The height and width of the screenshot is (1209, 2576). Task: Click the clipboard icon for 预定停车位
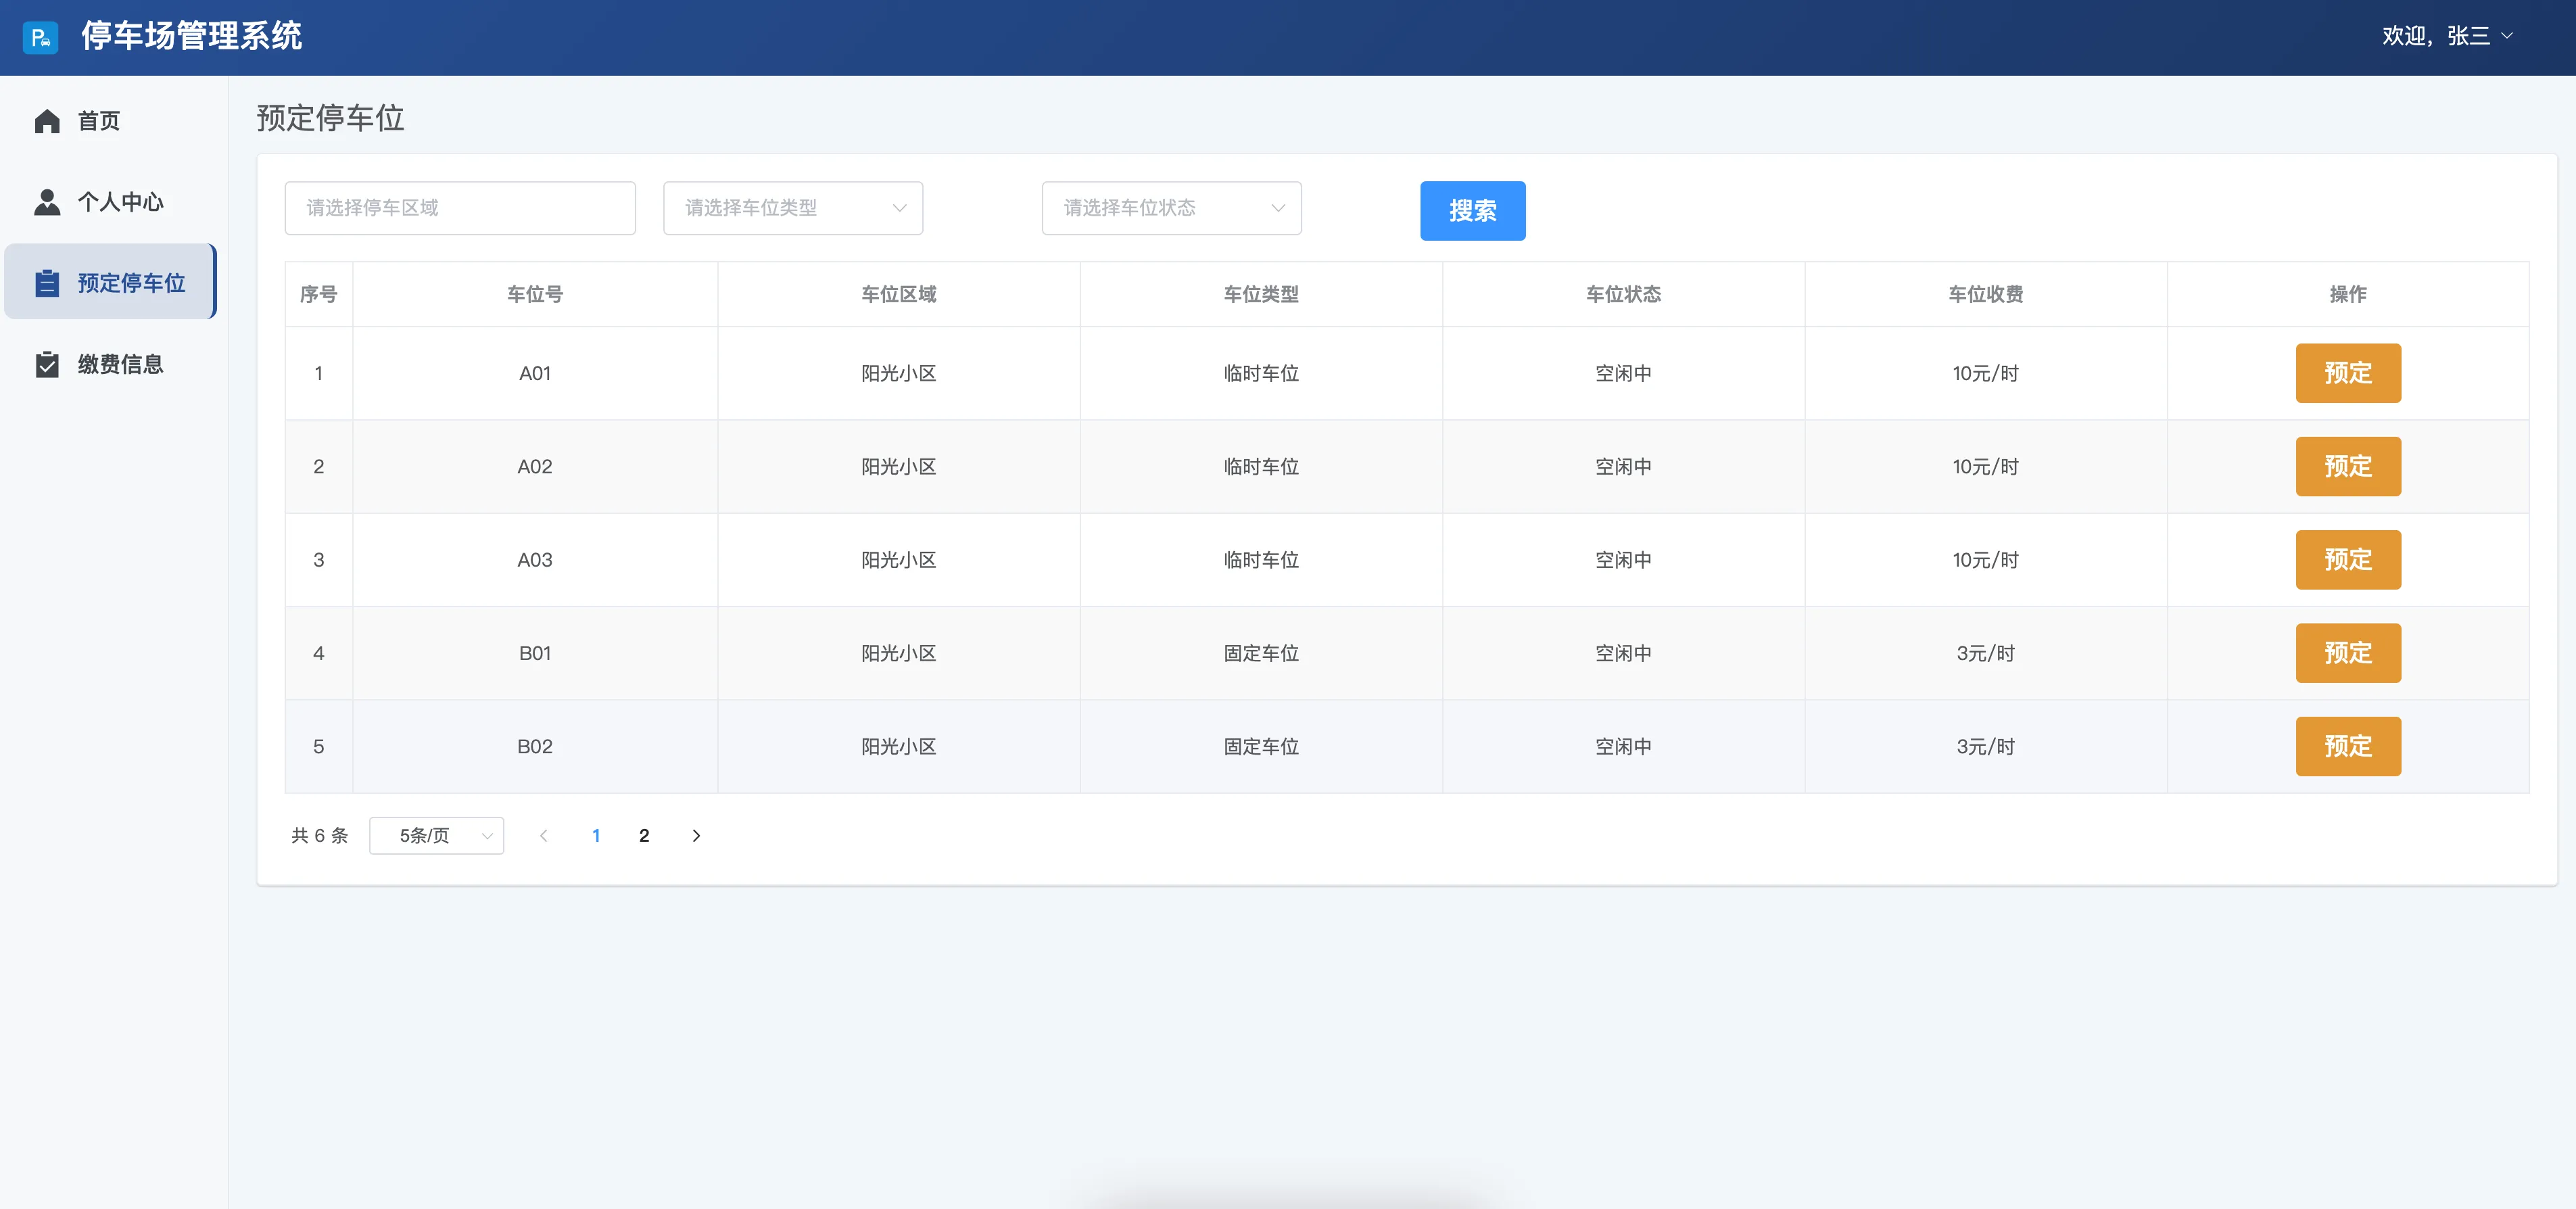tap(47, 283)
